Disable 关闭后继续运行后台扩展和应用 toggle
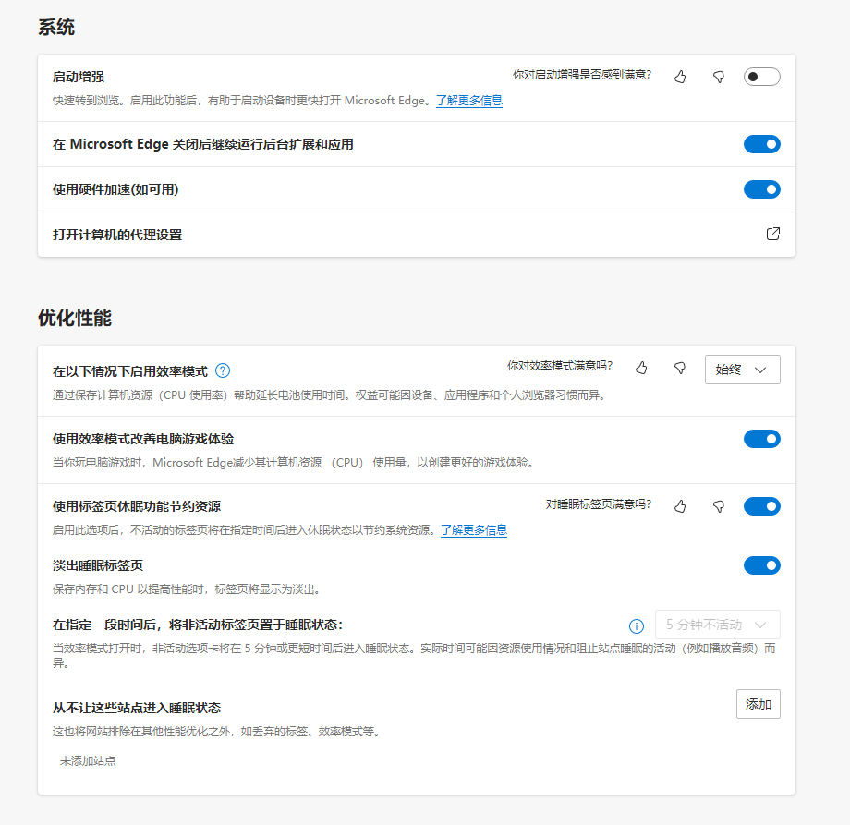Image resolution: width=850 pixels, height=825 pixels. click(x=761, y=144)
